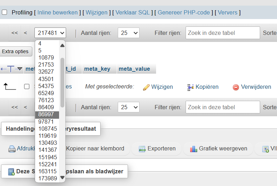Open the bottom Aantal rijen dropdown

tap(128, 107)
